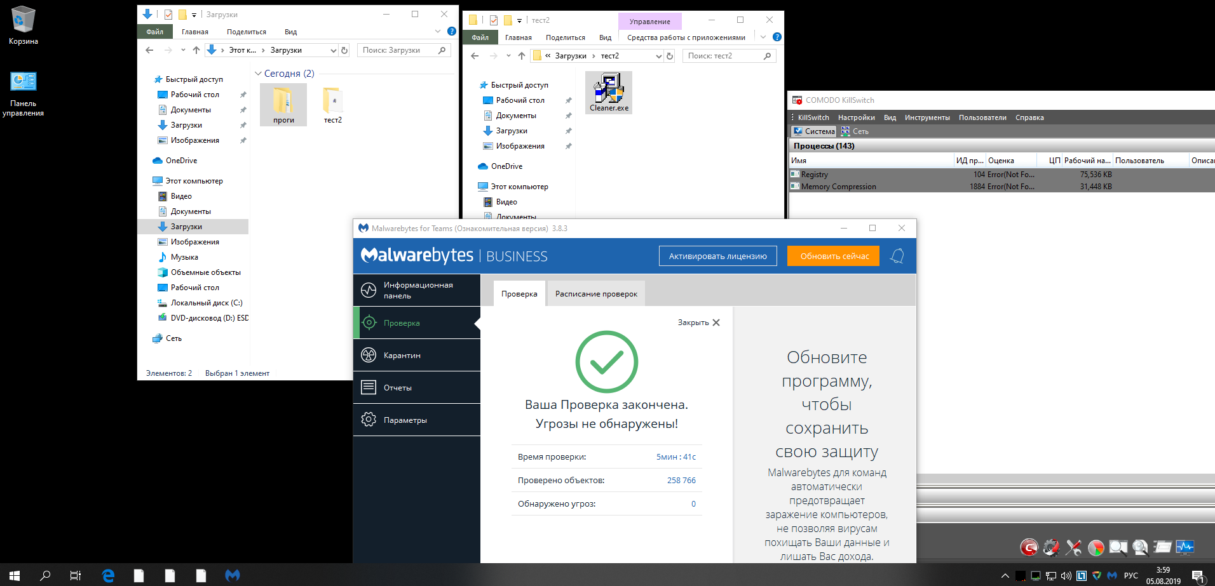The width and height of the screenshot is (1215, 586).
Task: Click the Start button on the taskbar
Action: 15,575
